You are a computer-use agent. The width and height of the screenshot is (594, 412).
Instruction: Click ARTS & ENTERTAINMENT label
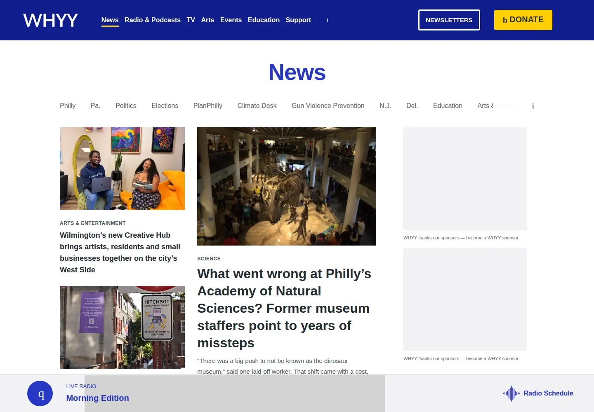coord(92,223)
